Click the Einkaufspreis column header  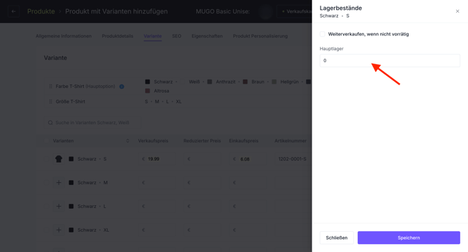point(244,141)
